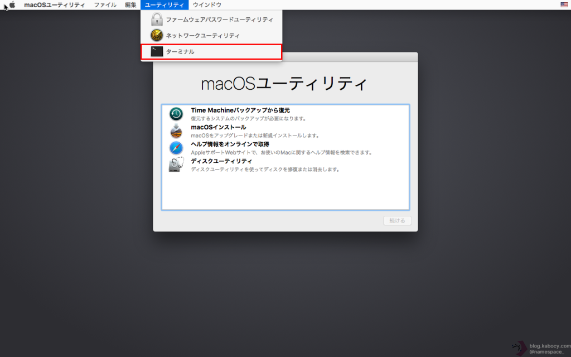Click the Disk Utility stethoscope icon
Viewport: 571px width, 357px height.
pos(176,165)
